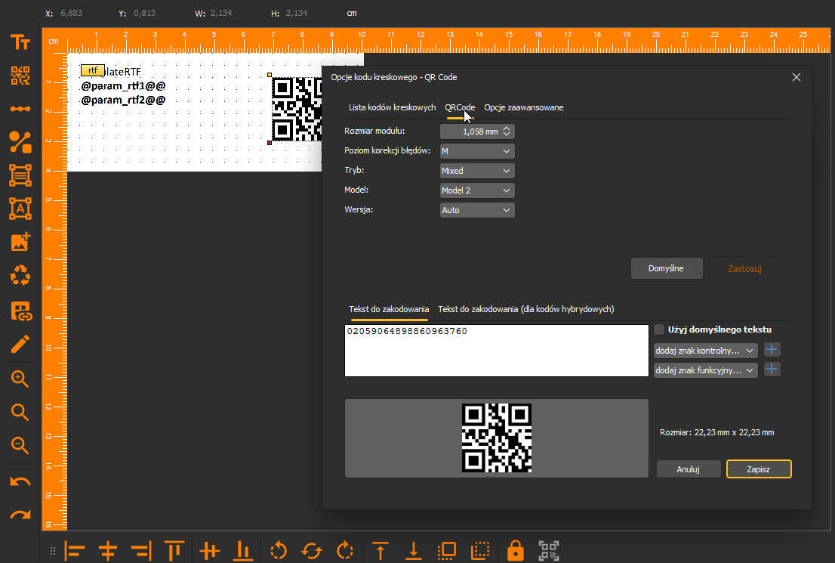Enable Użyj domyślnego tekstu checkbox
Image resolution: width=835 pixels, height=563 pixels.
coord(659,329)
